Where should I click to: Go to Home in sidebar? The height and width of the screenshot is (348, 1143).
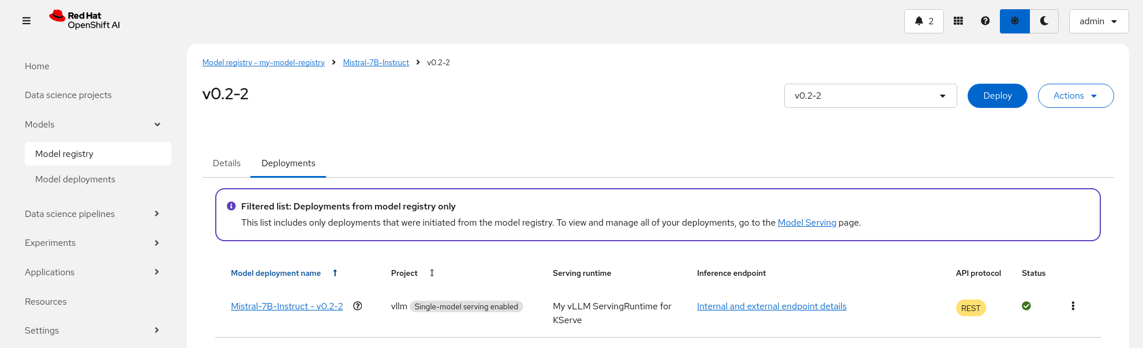coord(37,66)
